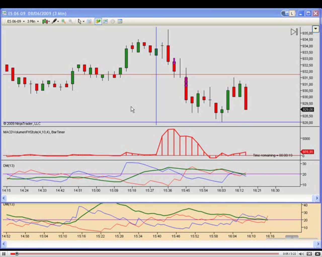Click the video seek bar track
322x257 pixels.
pyautogui.click(x=145, y=254)
